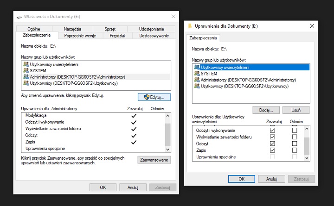334x206 pixels.
Task: Click the Dodaj button to add user
Action: tap(266, 110)
